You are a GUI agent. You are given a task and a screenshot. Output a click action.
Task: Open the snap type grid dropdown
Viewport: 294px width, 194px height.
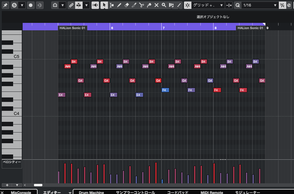coord(208,5)
